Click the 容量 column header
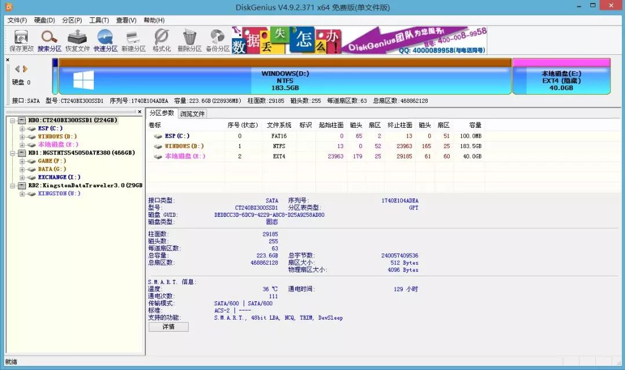Image resolution: width=625 pixels, height=370 pixels. coord(475,125)
